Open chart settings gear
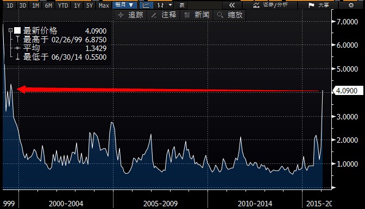 coord(351,5)
